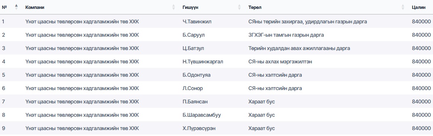Click 'Төрийн худалдан авах ажиллагааны дарга' cell
Screen dimensions: 433x136
299,49
